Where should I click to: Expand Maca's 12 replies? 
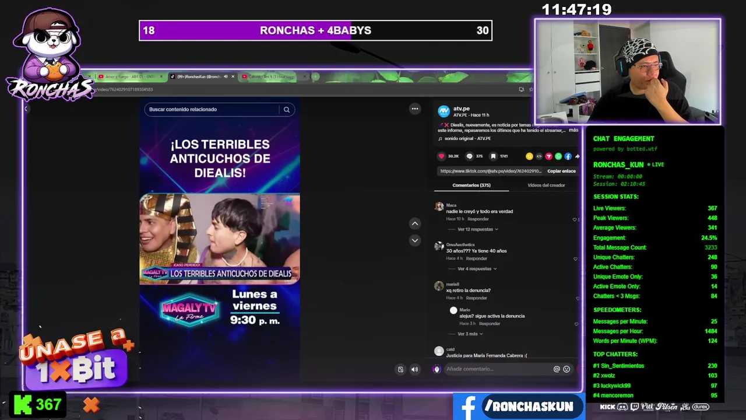pos(477,229)
